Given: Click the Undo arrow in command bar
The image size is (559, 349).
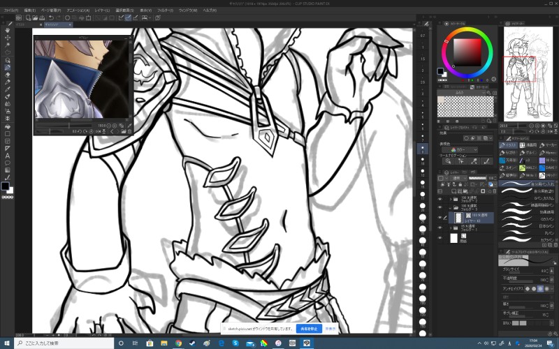Looking at the screenshot, I should (x=51, y=17).
